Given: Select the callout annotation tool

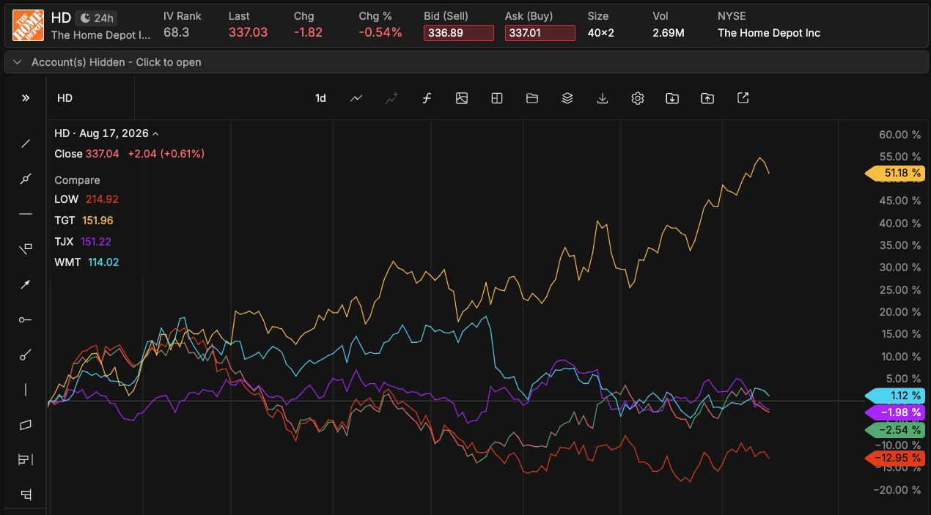Looking at the screenshot, I should pos(26,249).
